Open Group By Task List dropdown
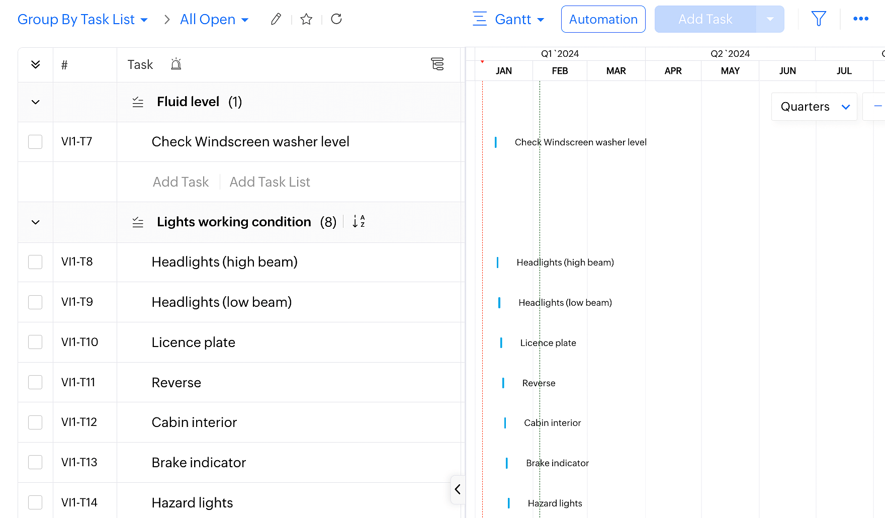 83,19
